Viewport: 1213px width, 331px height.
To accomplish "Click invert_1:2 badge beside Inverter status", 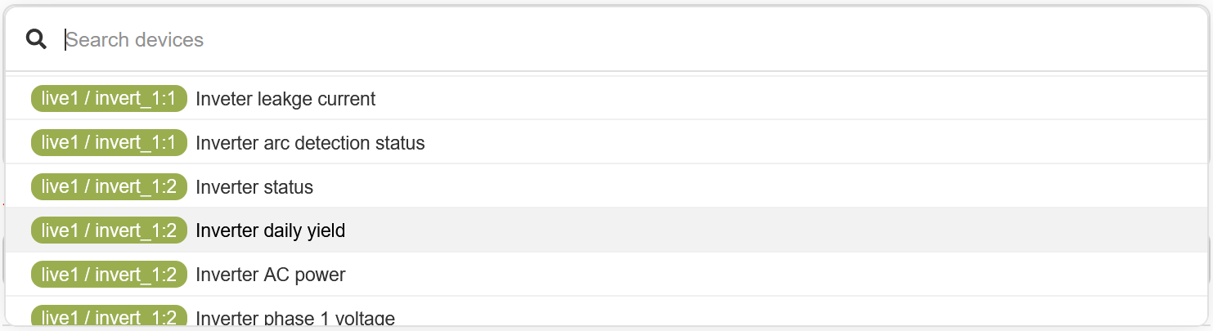I will click(109, 187).
